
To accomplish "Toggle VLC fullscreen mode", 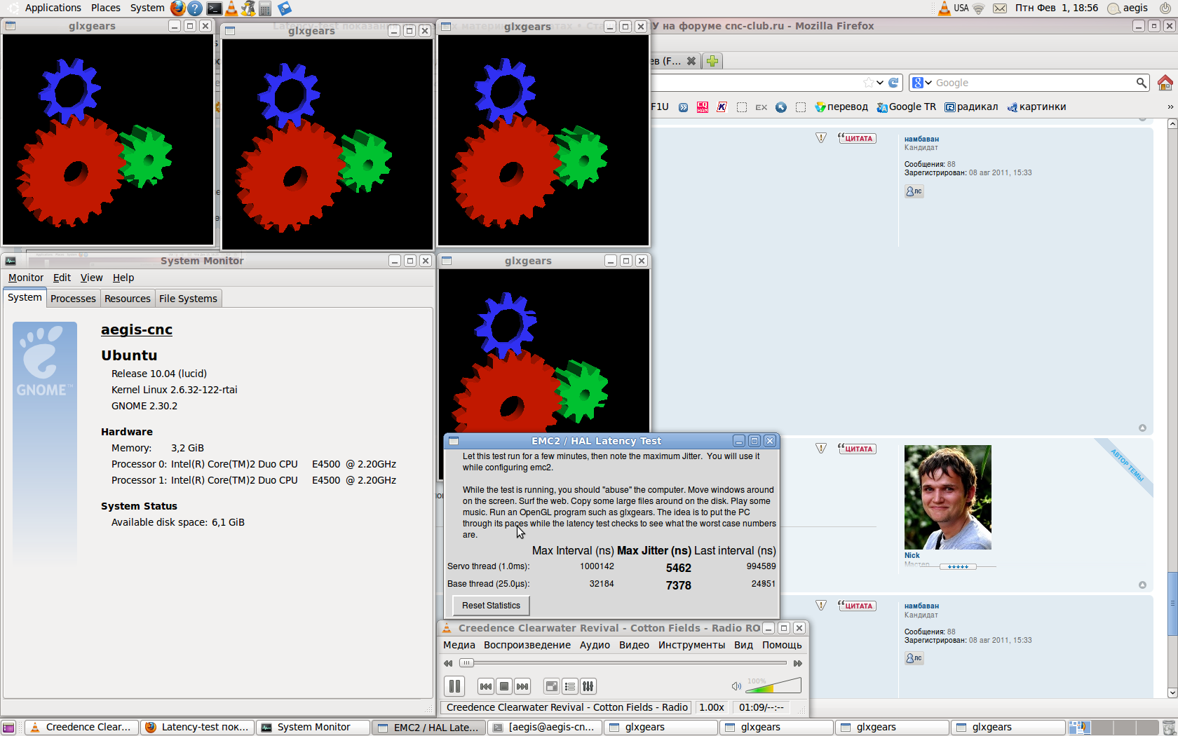I will 552,686.
